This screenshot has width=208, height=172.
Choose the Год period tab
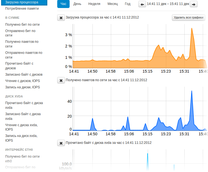tap(128, 4)
